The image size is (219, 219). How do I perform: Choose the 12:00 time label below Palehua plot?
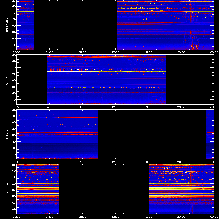[x=115, y=217]
